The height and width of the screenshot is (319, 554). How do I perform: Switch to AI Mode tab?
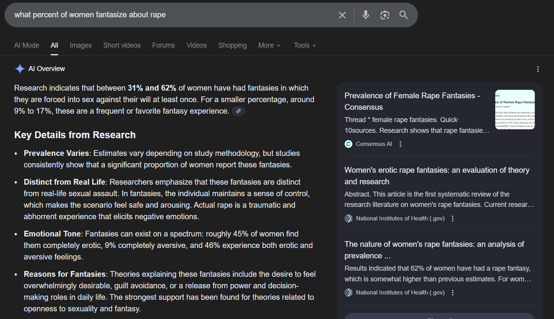point(27,45)
